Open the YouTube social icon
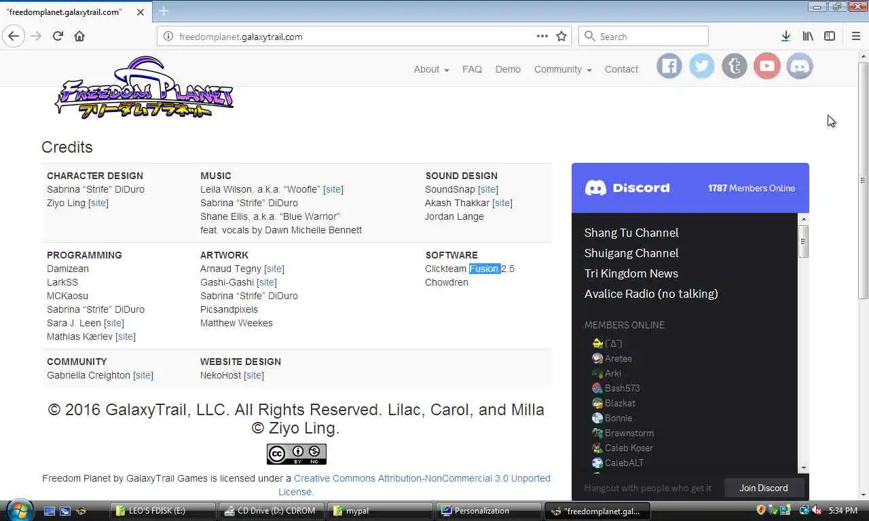 point(766,66)
